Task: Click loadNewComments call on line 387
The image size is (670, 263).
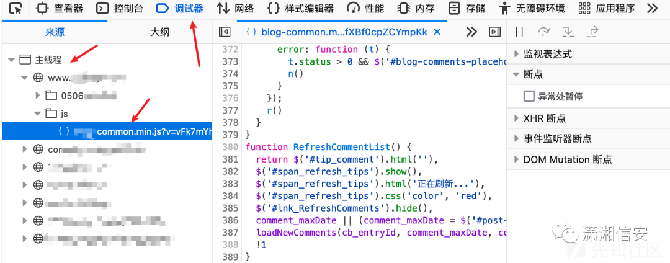Action: tap(295, 233)
